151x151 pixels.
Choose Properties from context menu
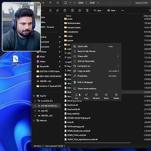tap(96, 76)
